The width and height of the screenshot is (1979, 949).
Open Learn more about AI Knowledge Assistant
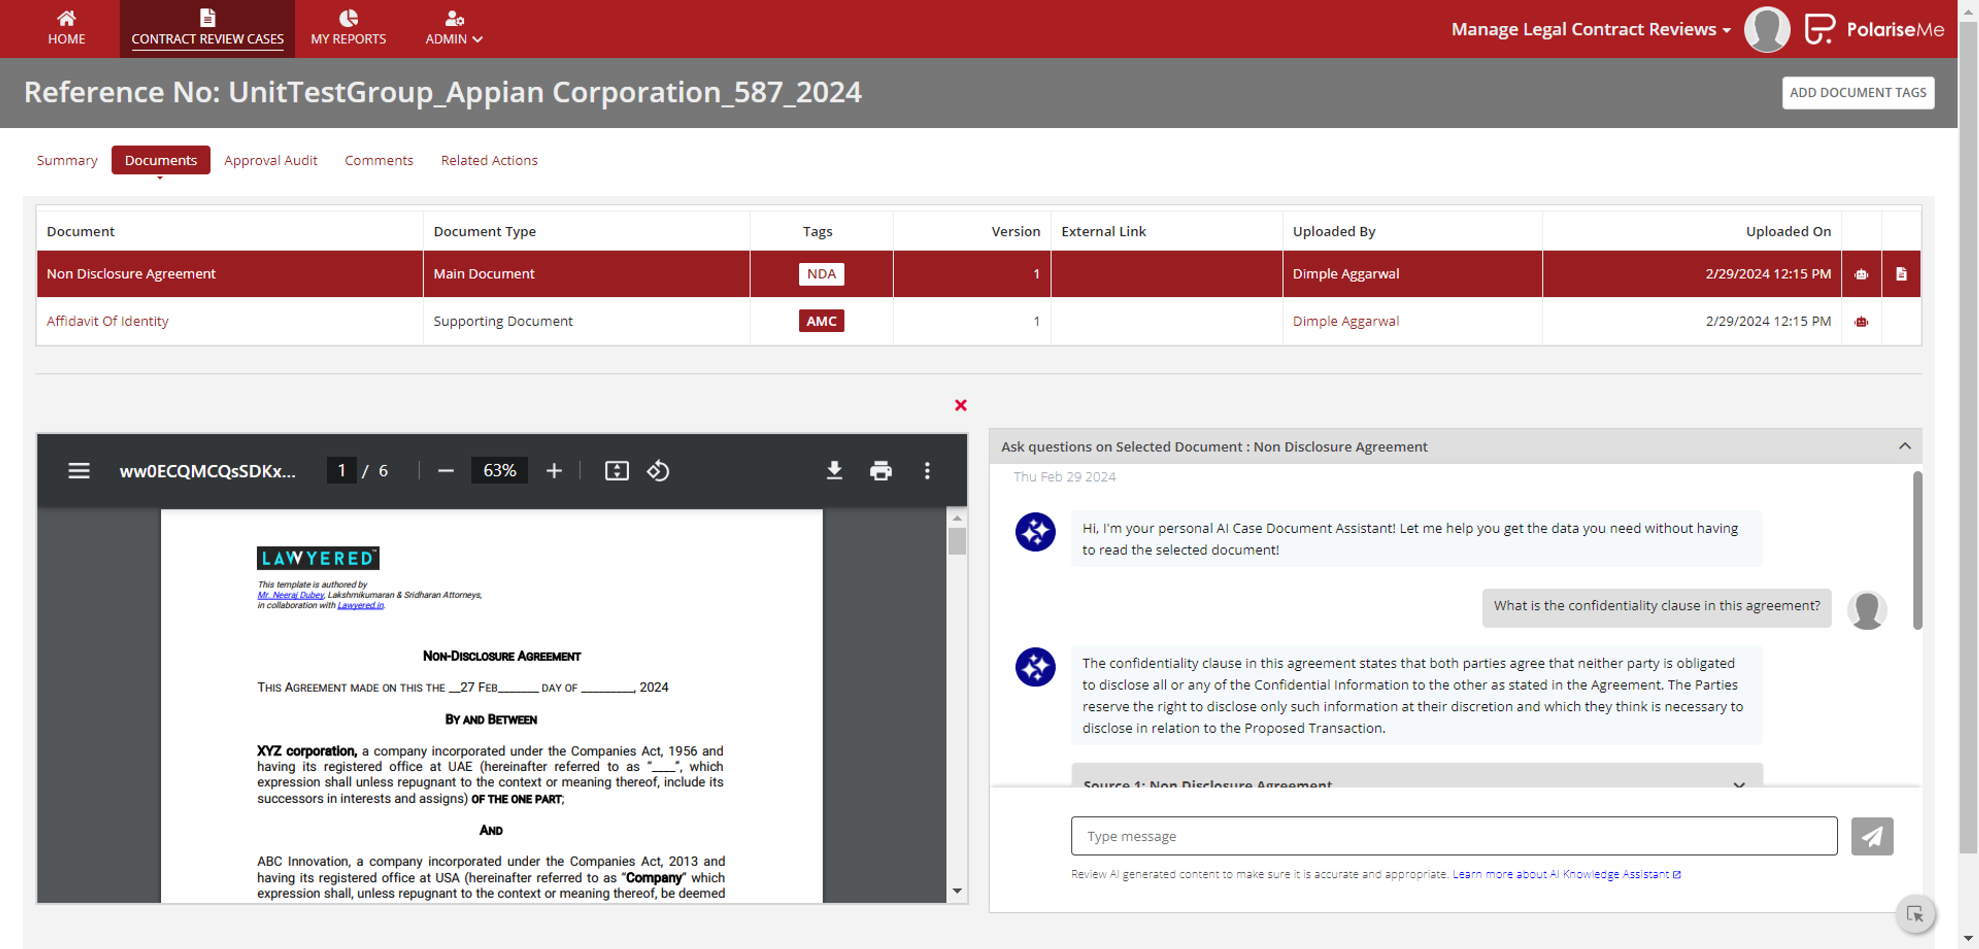coord(1566,874)
